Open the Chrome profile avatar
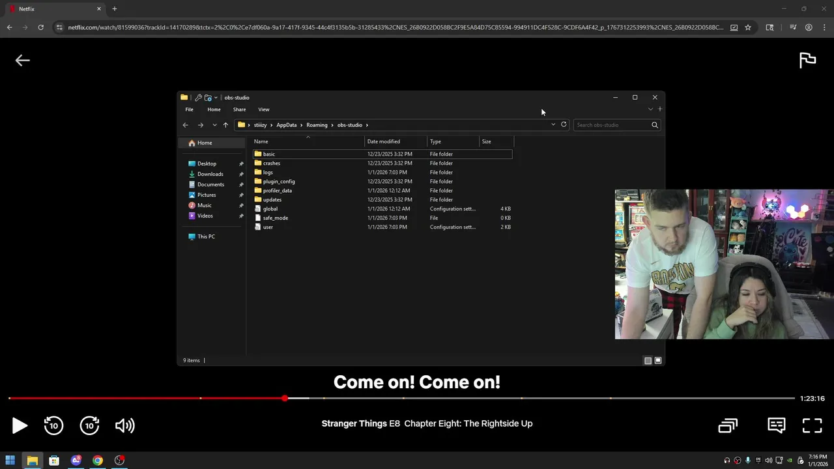The height and width of the screenshot is (469, 834). [809, 27]
